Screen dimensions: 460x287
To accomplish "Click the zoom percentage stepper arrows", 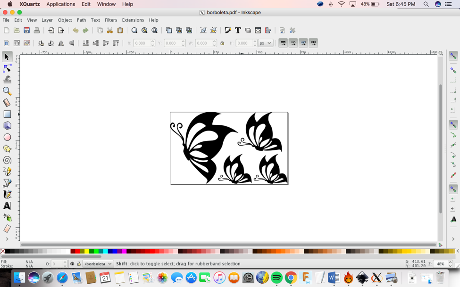I will pyautogui.click(x=450, y=264).
